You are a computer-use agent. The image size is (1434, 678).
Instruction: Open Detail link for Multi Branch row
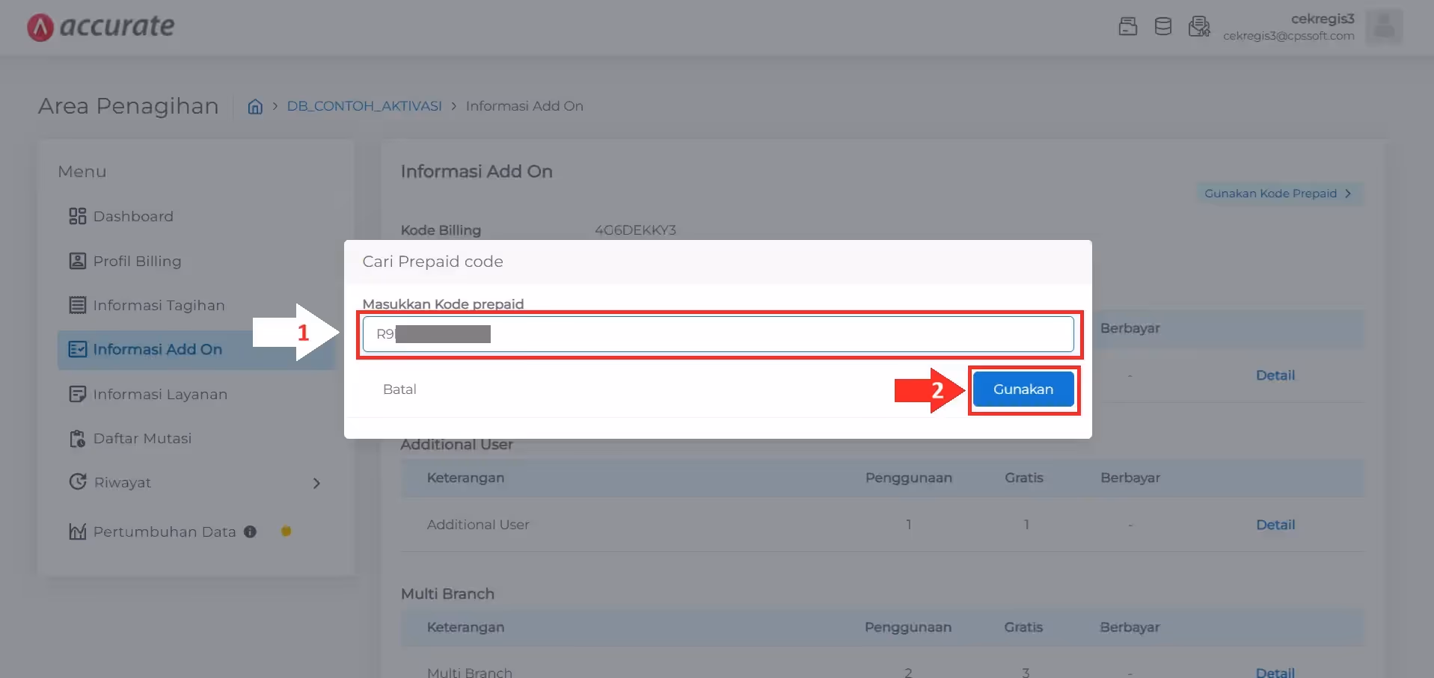1275,672
